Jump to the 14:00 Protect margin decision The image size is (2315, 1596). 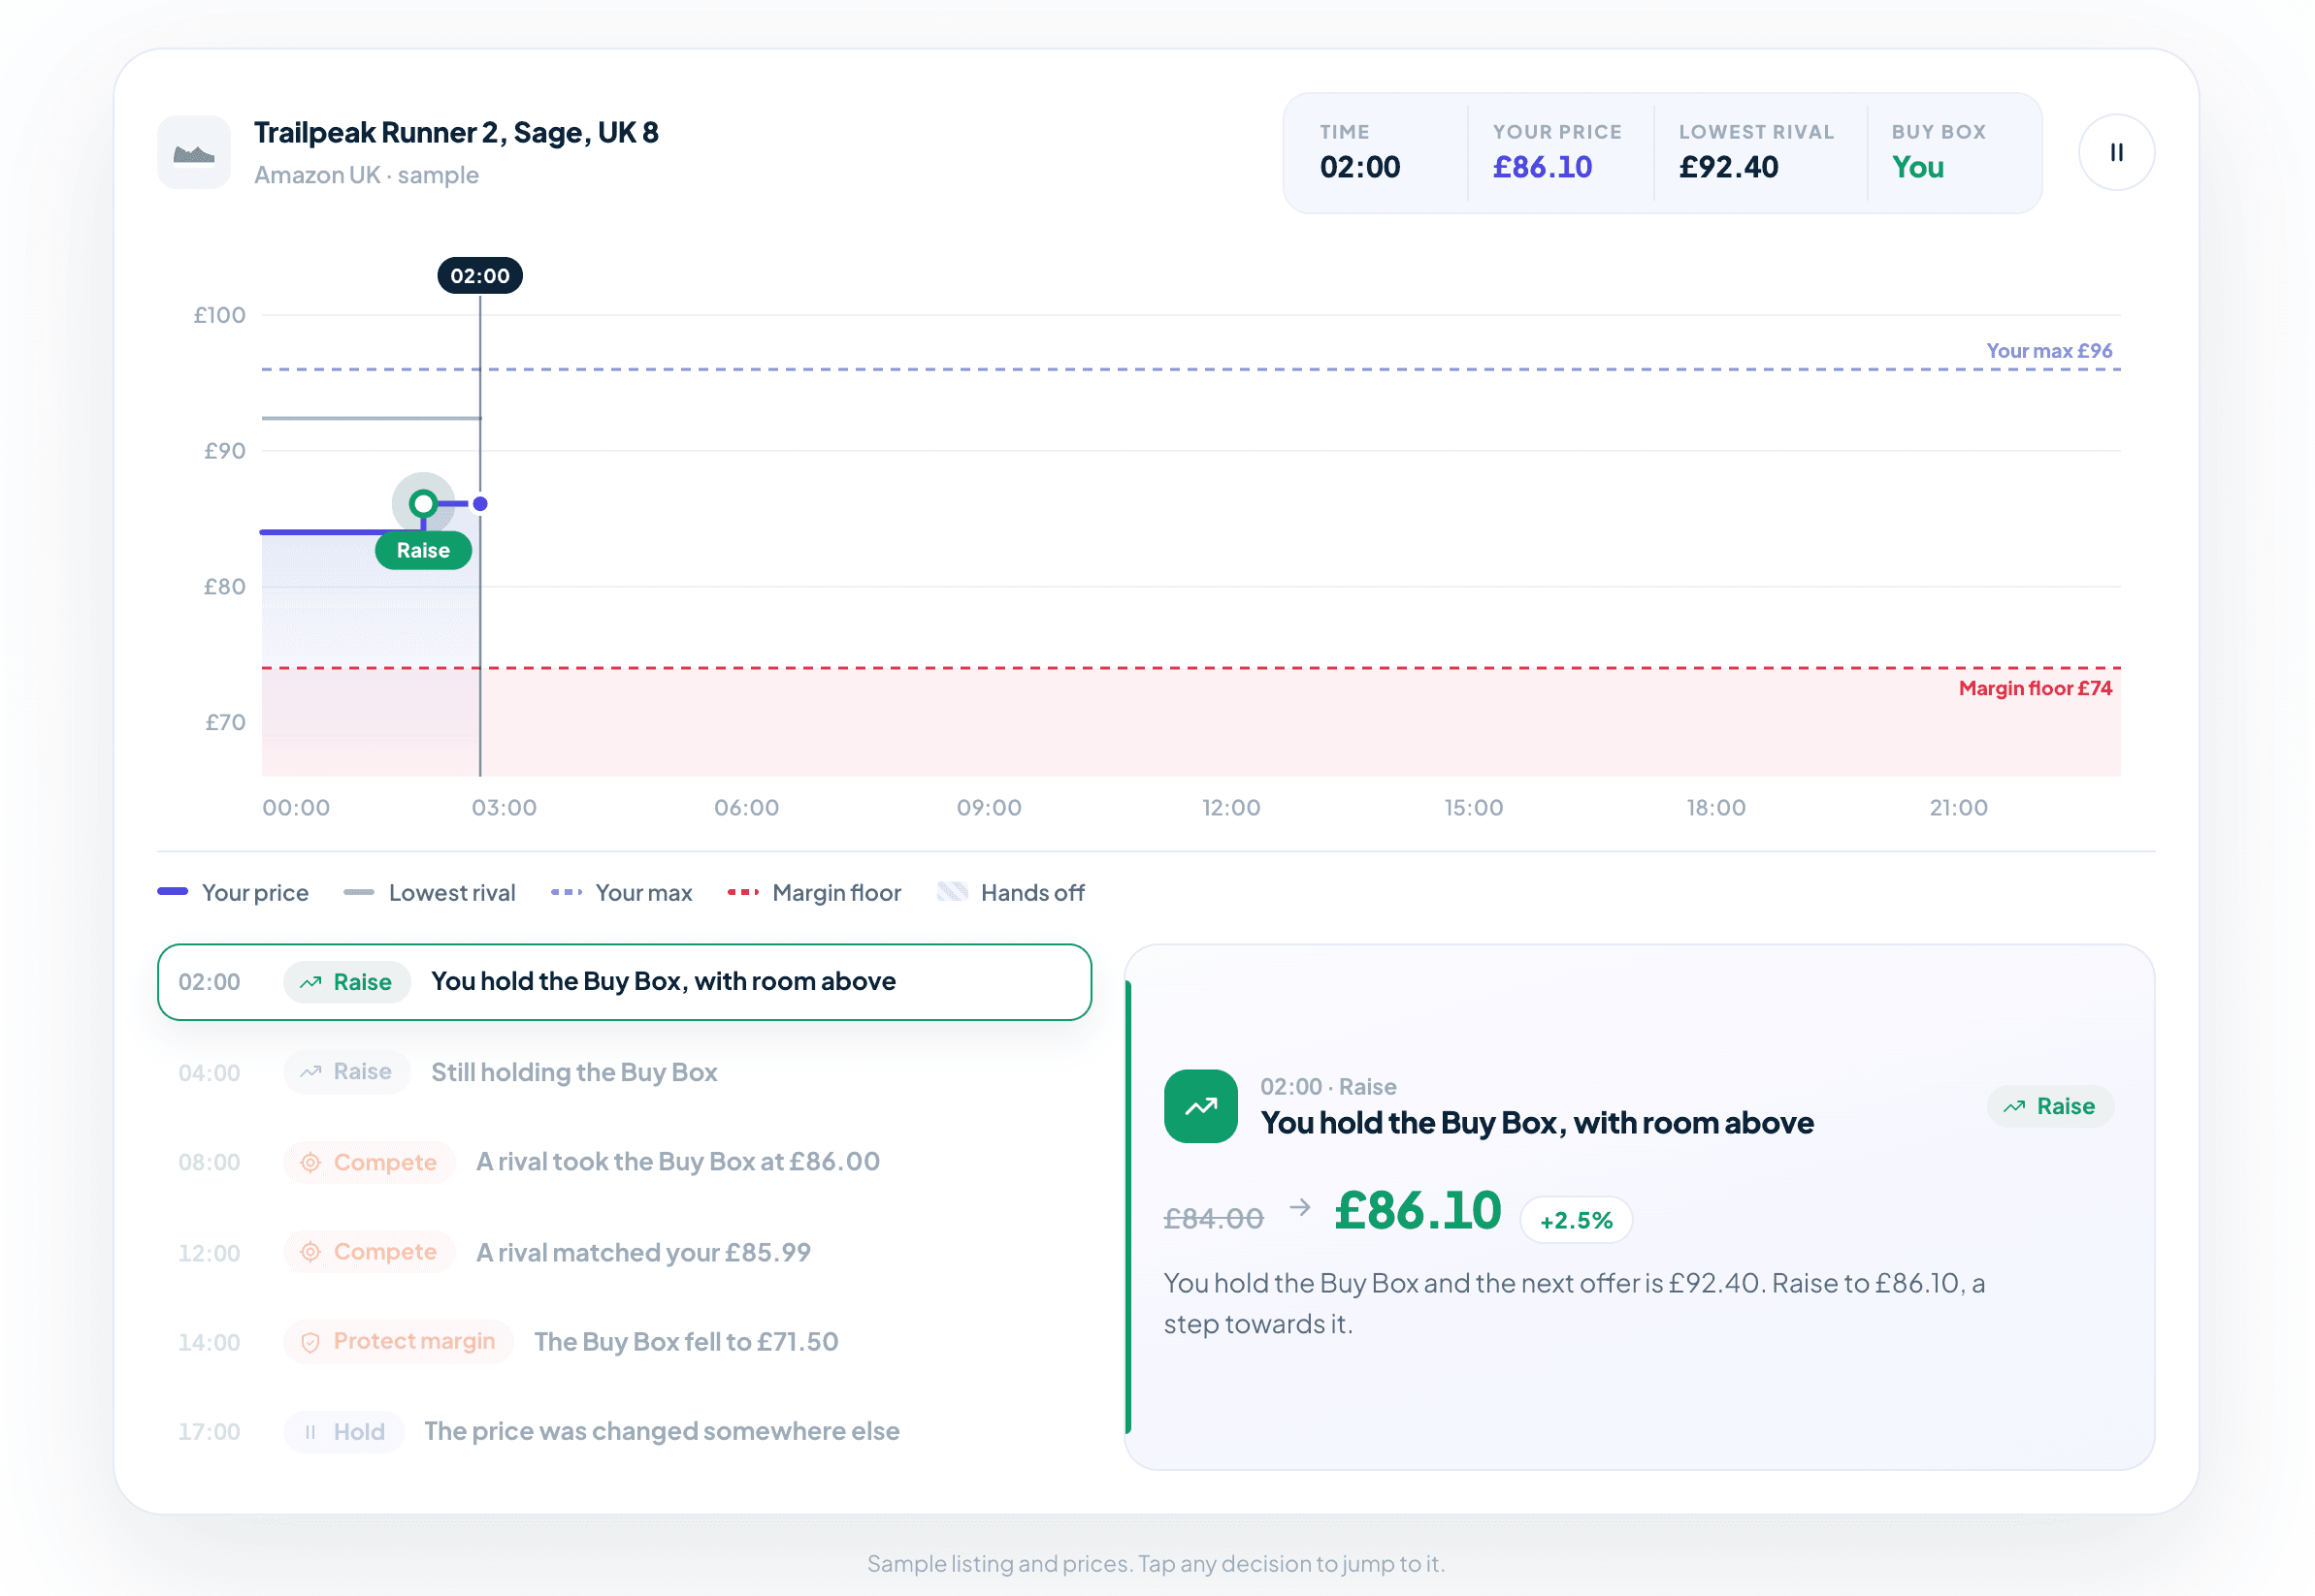pyautogui.click(x=623, y=1341)
